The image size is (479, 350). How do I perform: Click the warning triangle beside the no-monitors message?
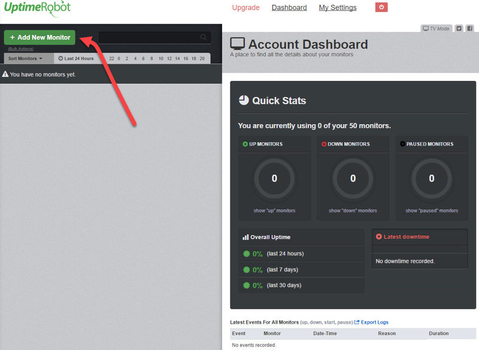(7, 74)
